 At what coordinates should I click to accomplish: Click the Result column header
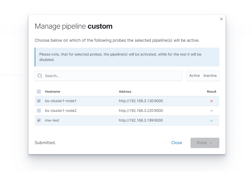pos(211,92)
